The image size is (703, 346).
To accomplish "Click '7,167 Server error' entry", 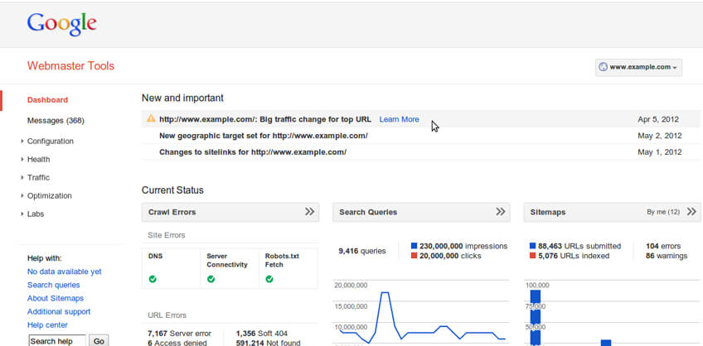I will tap(179, 334).
